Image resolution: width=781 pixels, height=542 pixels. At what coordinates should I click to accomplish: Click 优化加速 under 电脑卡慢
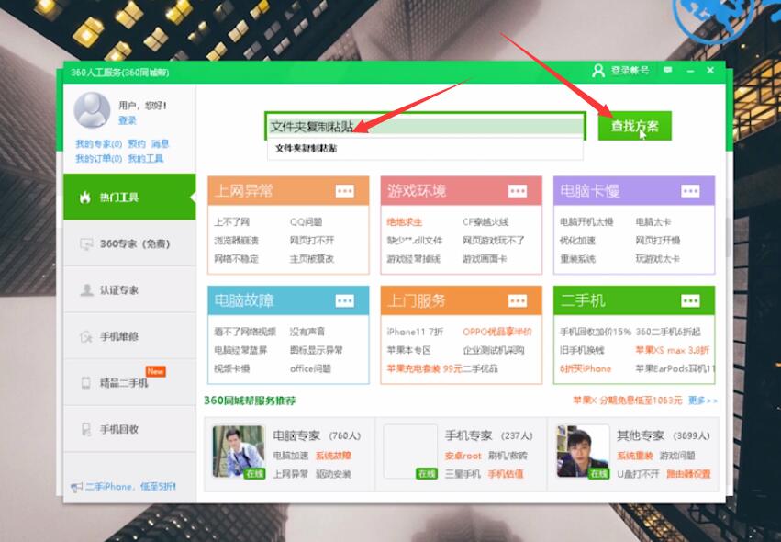577,241
